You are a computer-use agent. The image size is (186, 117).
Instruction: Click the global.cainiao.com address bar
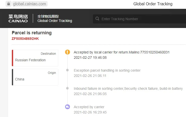(30, 4)
